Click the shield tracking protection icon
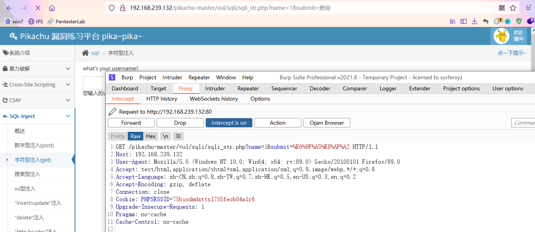This screenshot has width=535, height=232. tap(112, 8)
